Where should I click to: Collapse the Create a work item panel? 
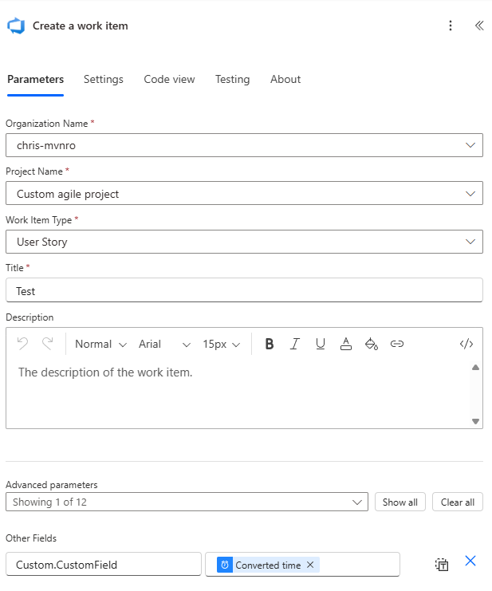478,26
